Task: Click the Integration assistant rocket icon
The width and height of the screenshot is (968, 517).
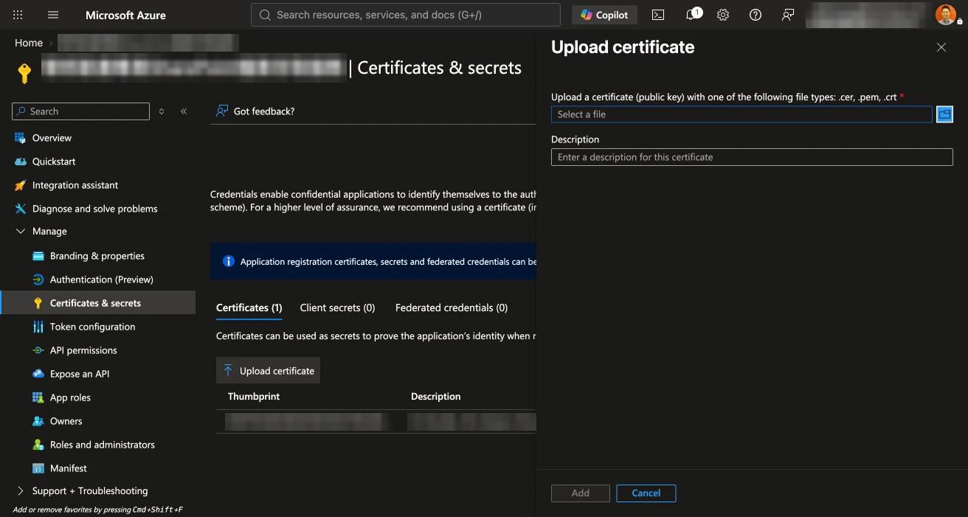Action: click(x=20, y=185)
